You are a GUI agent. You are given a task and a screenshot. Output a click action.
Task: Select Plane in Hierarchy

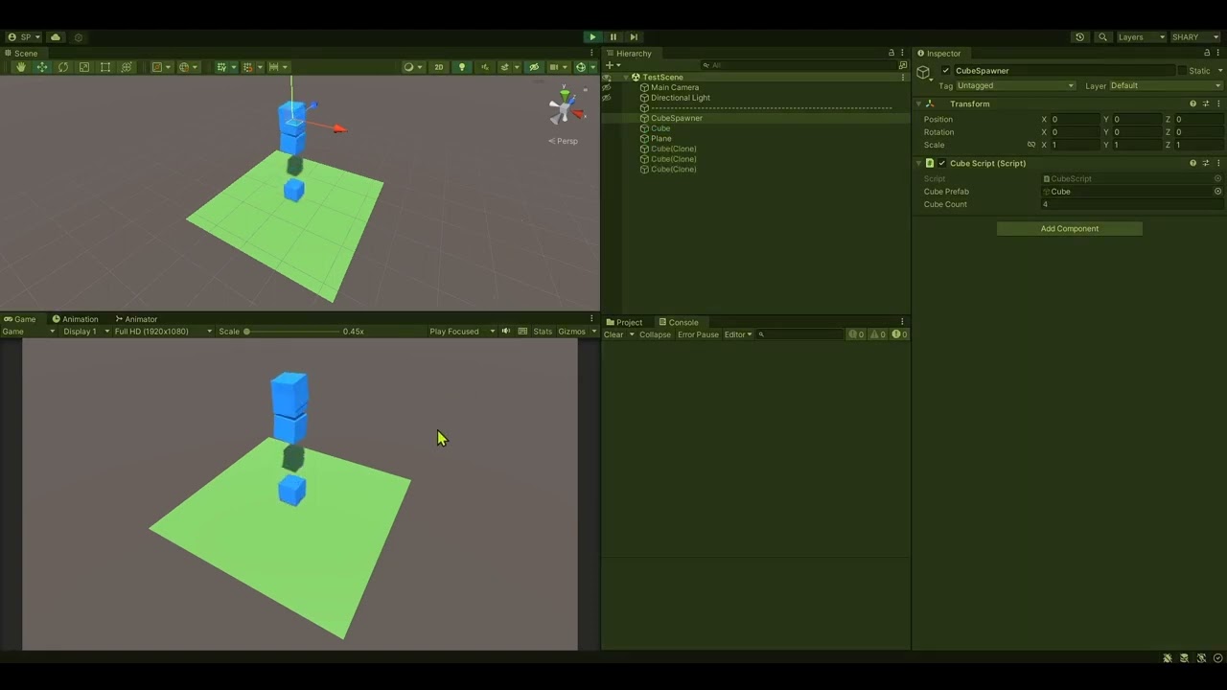click(661, 139)
